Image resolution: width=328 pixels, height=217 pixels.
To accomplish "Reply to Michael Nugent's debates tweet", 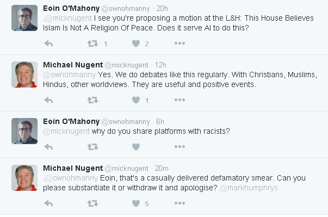I will tap(48, 100).
